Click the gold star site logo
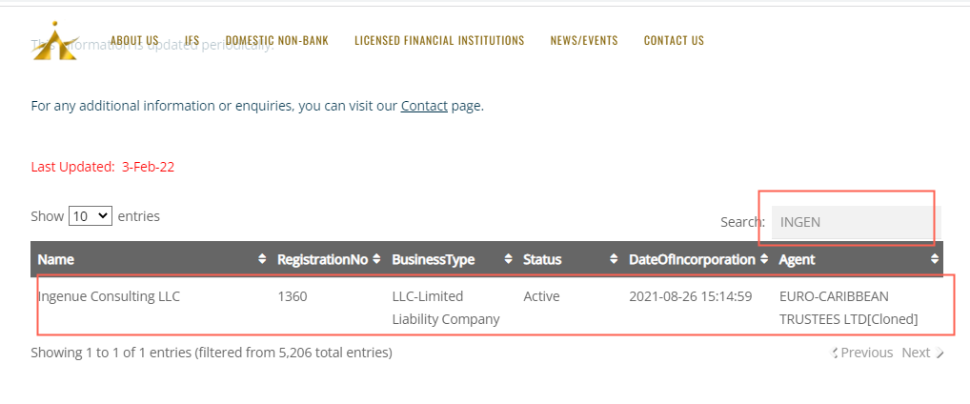This screenshot has height=404, width=970. [x=54, y=42]
